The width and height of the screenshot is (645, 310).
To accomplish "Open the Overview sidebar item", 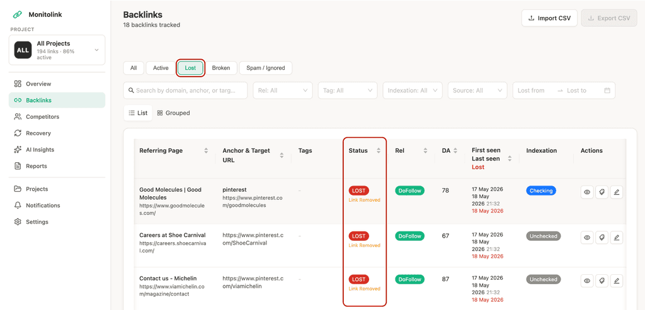I will pyautogui.click(x=57, y=84).
